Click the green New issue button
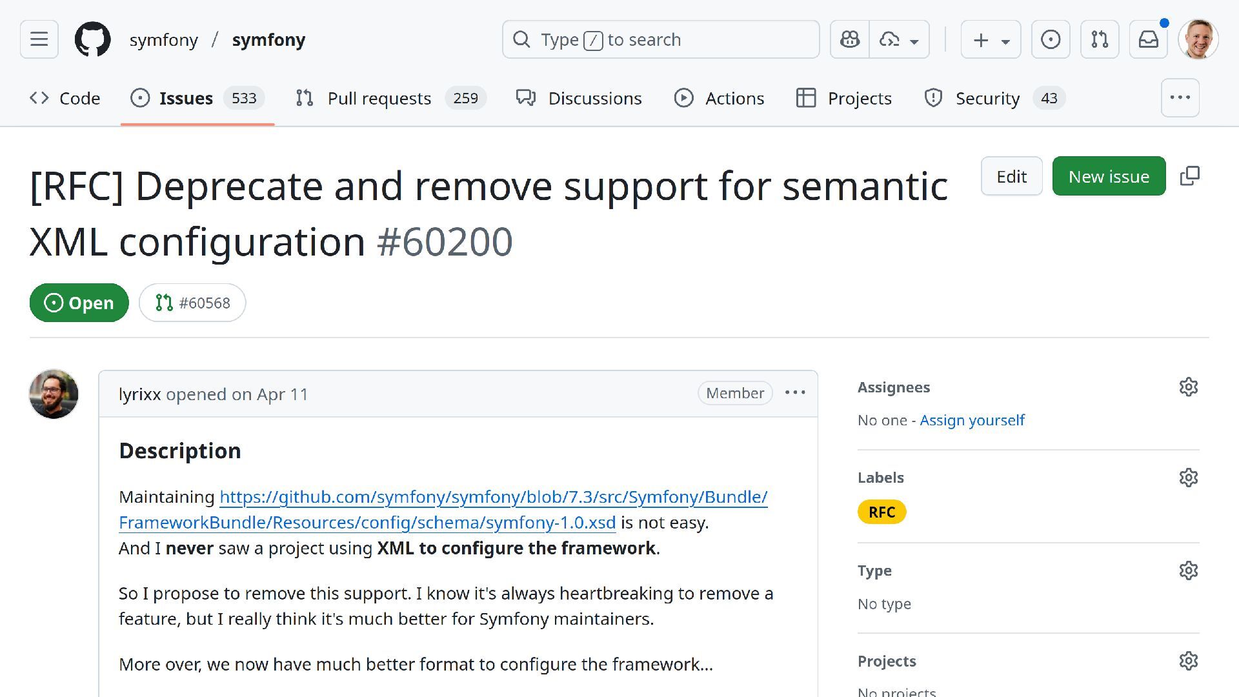This screenshot has width=1239, height=697. pyautogui.click(x=1108, y=176)
